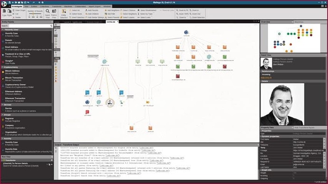Screen dimensions: 328x184
Task: Select the John Weber person node on the graph
Action: [x=110, y=103]
